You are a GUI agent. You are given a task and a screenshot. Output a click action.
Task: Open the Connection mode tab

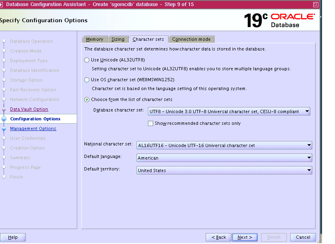coord(191,39)
